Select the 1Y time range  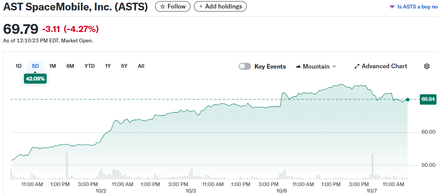tap(108, 66)
